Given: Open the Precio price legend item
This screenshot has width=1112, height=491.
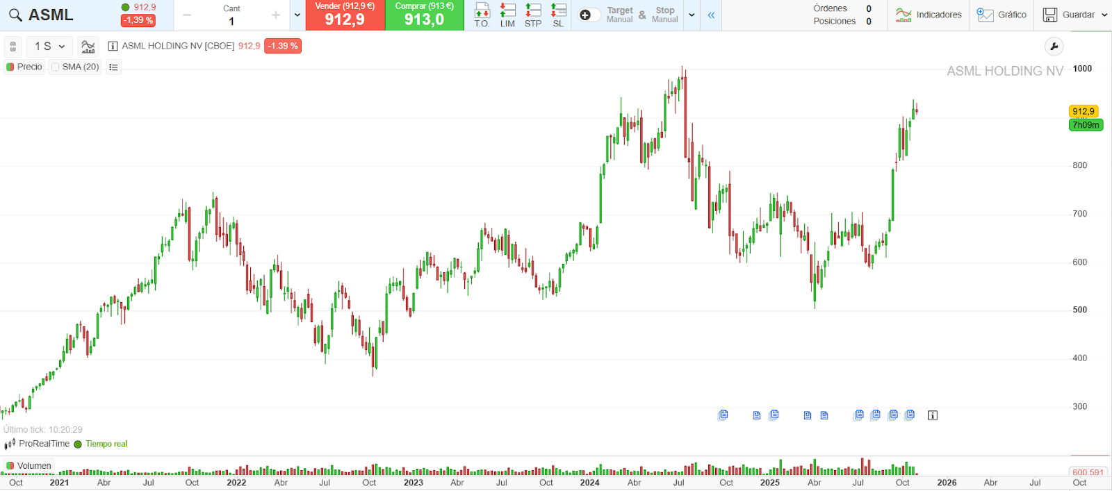Looking at the screenshot, I should click(x=24, y=67).
